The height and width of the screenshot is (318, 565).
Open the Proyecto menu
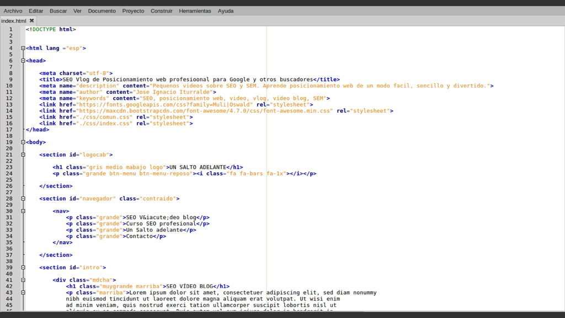[133, 11]
